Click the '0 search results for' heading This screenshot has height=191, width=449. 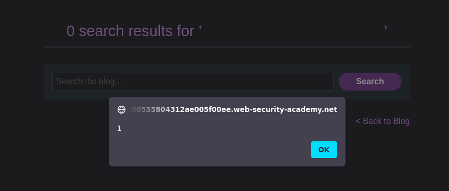point(130,31)
